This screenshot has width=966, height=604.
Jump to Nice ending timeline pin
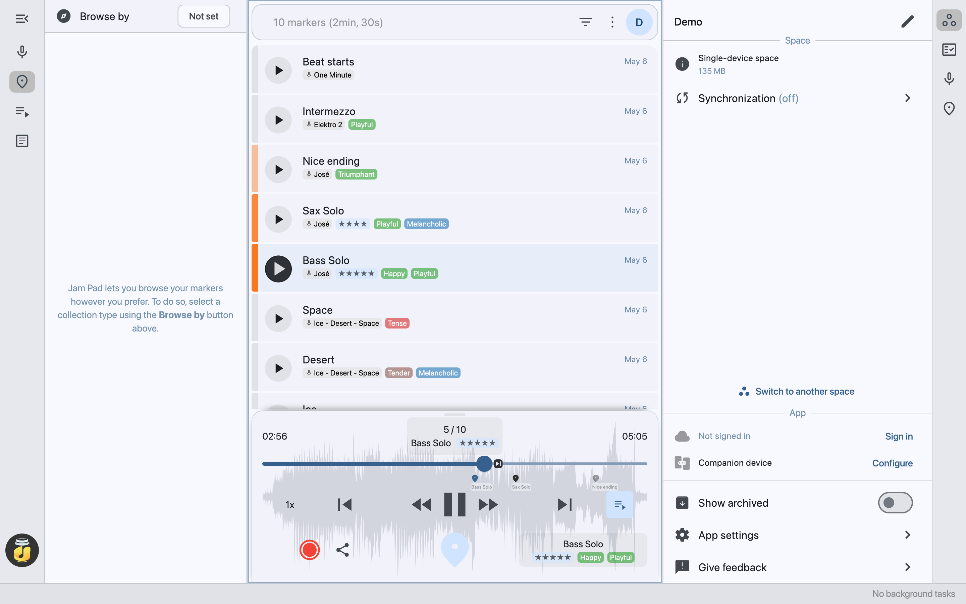596,478
